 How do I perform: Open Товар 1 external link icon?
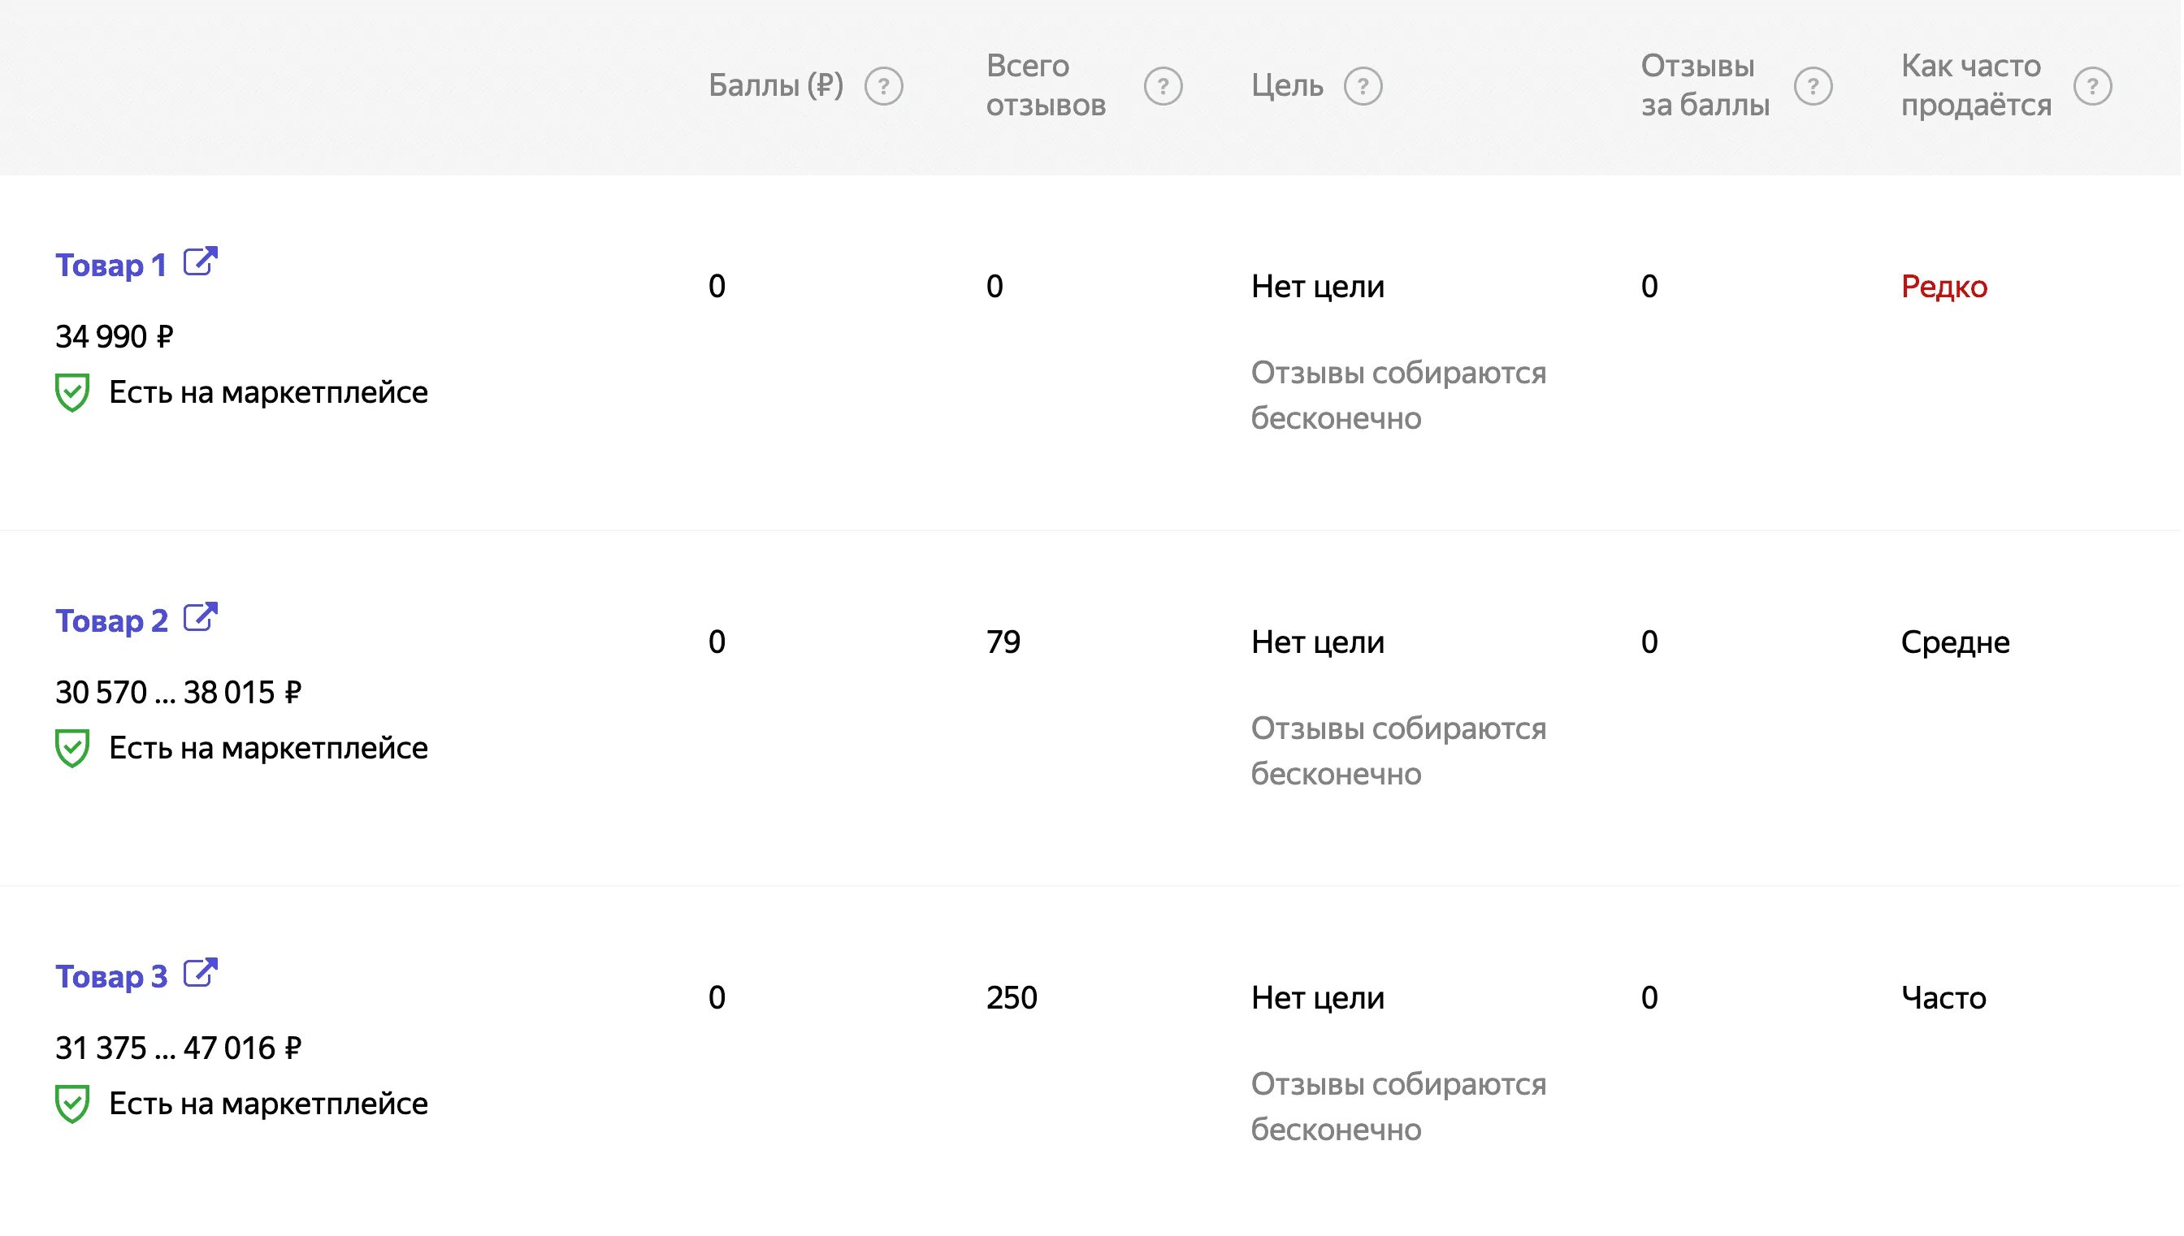click(x=201, y=261)
